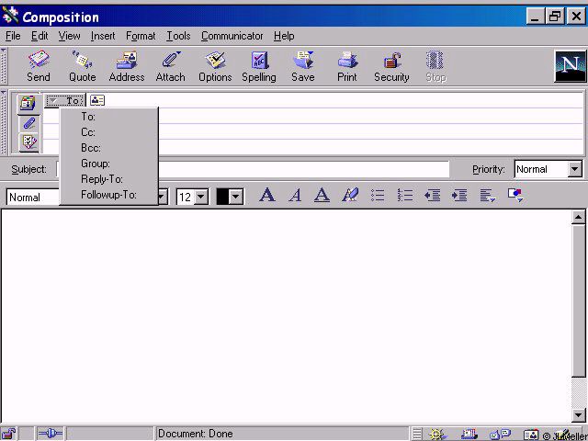
Task: Open the Help menu
Action: coord(284,36)
